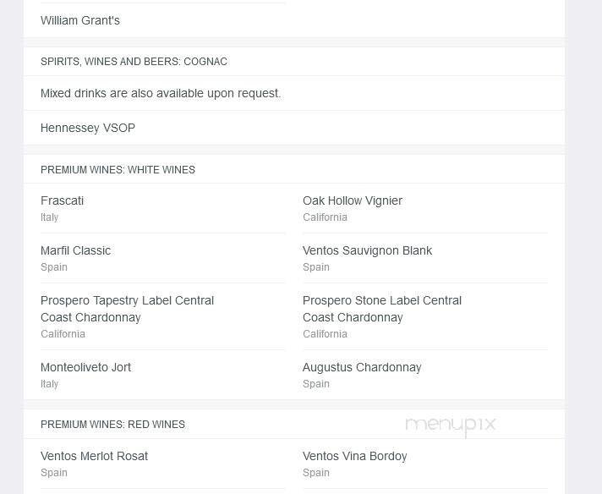Click California label under Oak Hollow Vignier
Viewport: 602px width, 494px height.
[x=326, y=217]
